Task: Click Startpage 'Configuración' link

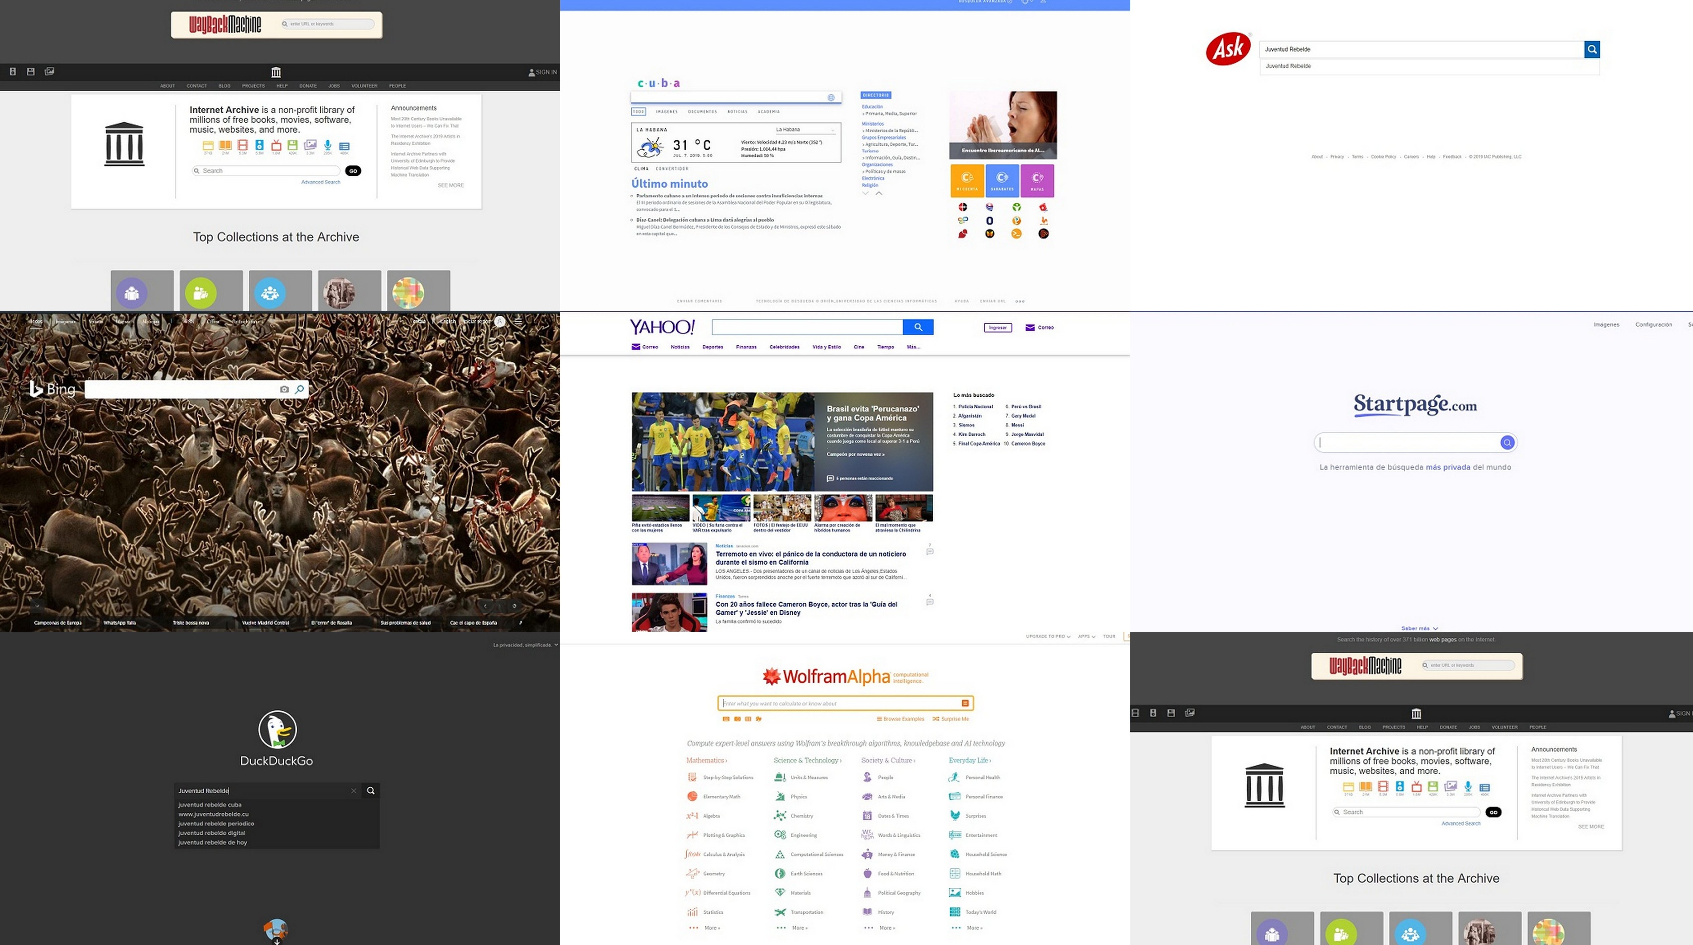Action: click(1654, 325)
